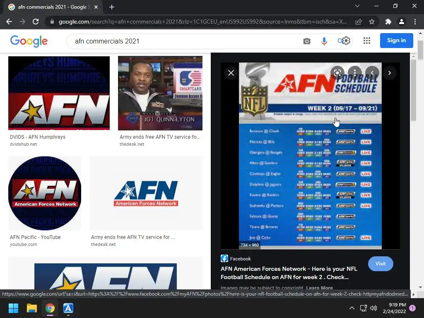
Task: Open AFN American Forces Network title link
Action: 289,273
